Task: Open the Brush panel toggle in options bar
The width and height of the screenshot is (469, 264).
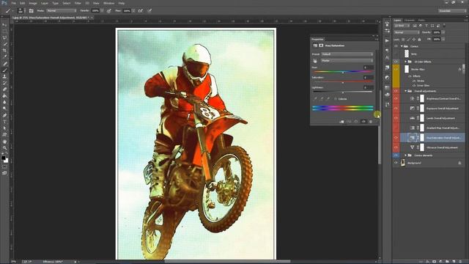Action: pos(31,11)
